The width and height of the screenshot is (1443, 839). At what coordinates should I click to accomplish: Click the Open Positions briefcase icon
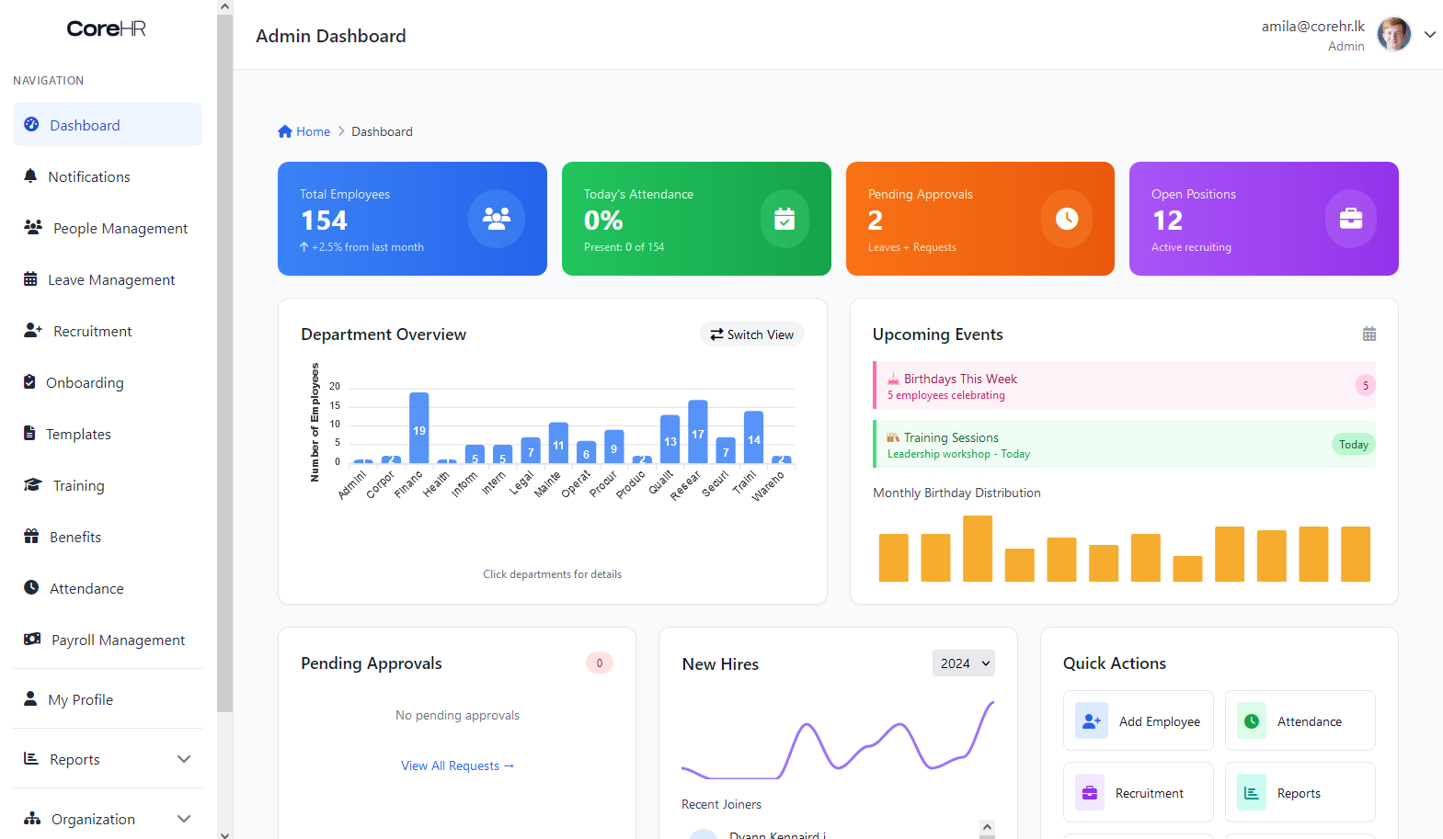tap(1350, 219)
